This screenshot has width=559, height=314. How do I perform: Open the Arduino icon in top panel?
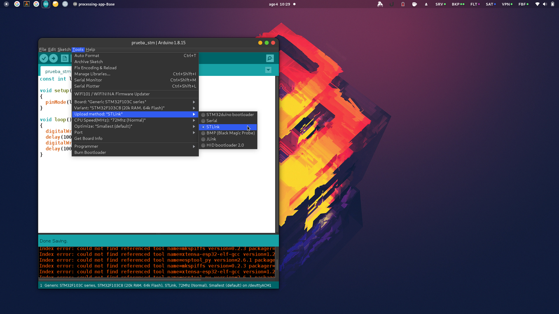point(46,4)
